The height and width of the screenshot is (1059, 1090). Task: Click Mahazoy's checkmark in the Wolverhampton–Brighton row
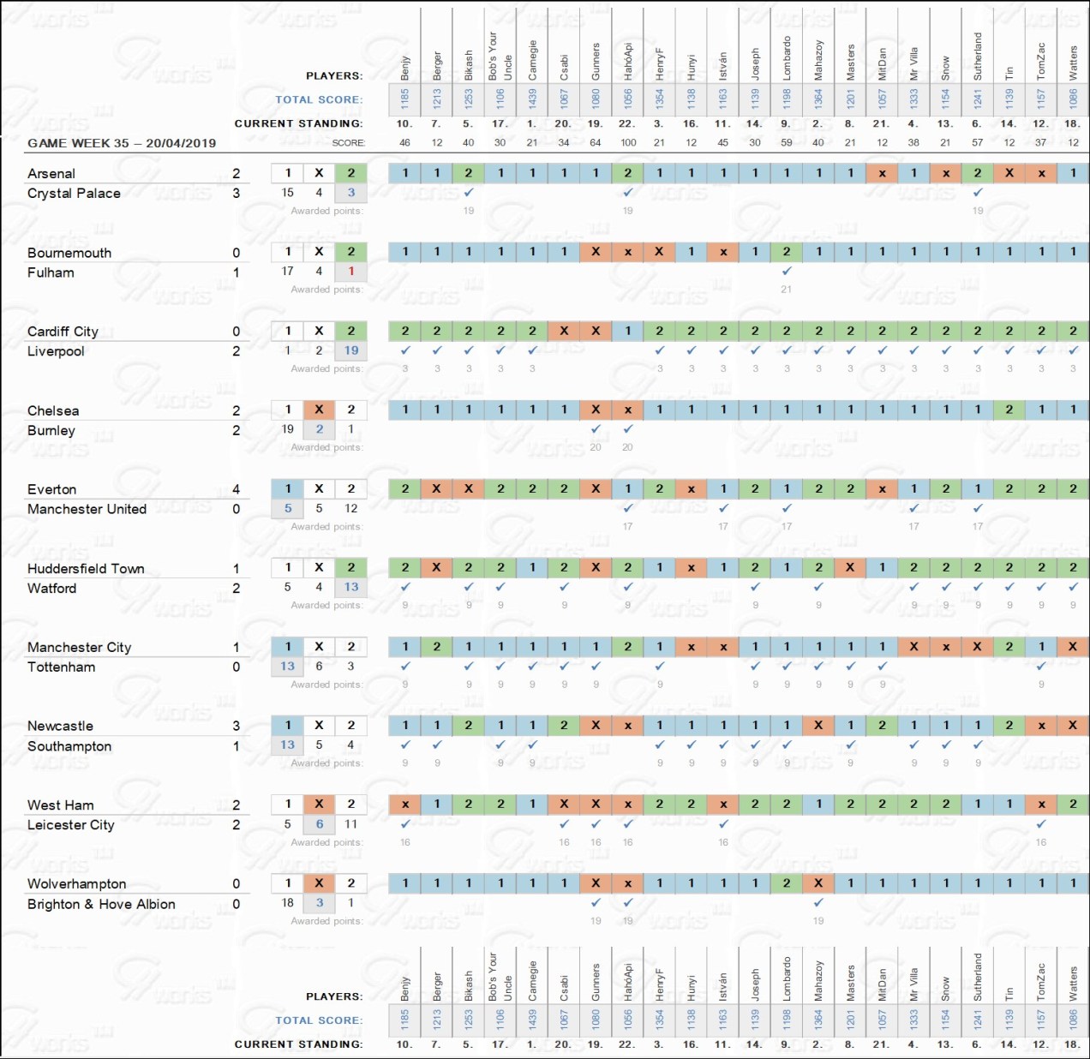(818, 902)
